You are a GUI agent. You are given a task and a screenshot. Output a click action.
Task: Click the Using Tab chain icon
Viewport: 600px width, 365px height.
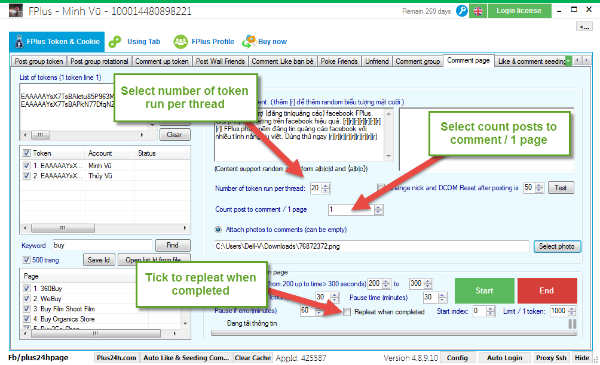click(x=115, y=42)
